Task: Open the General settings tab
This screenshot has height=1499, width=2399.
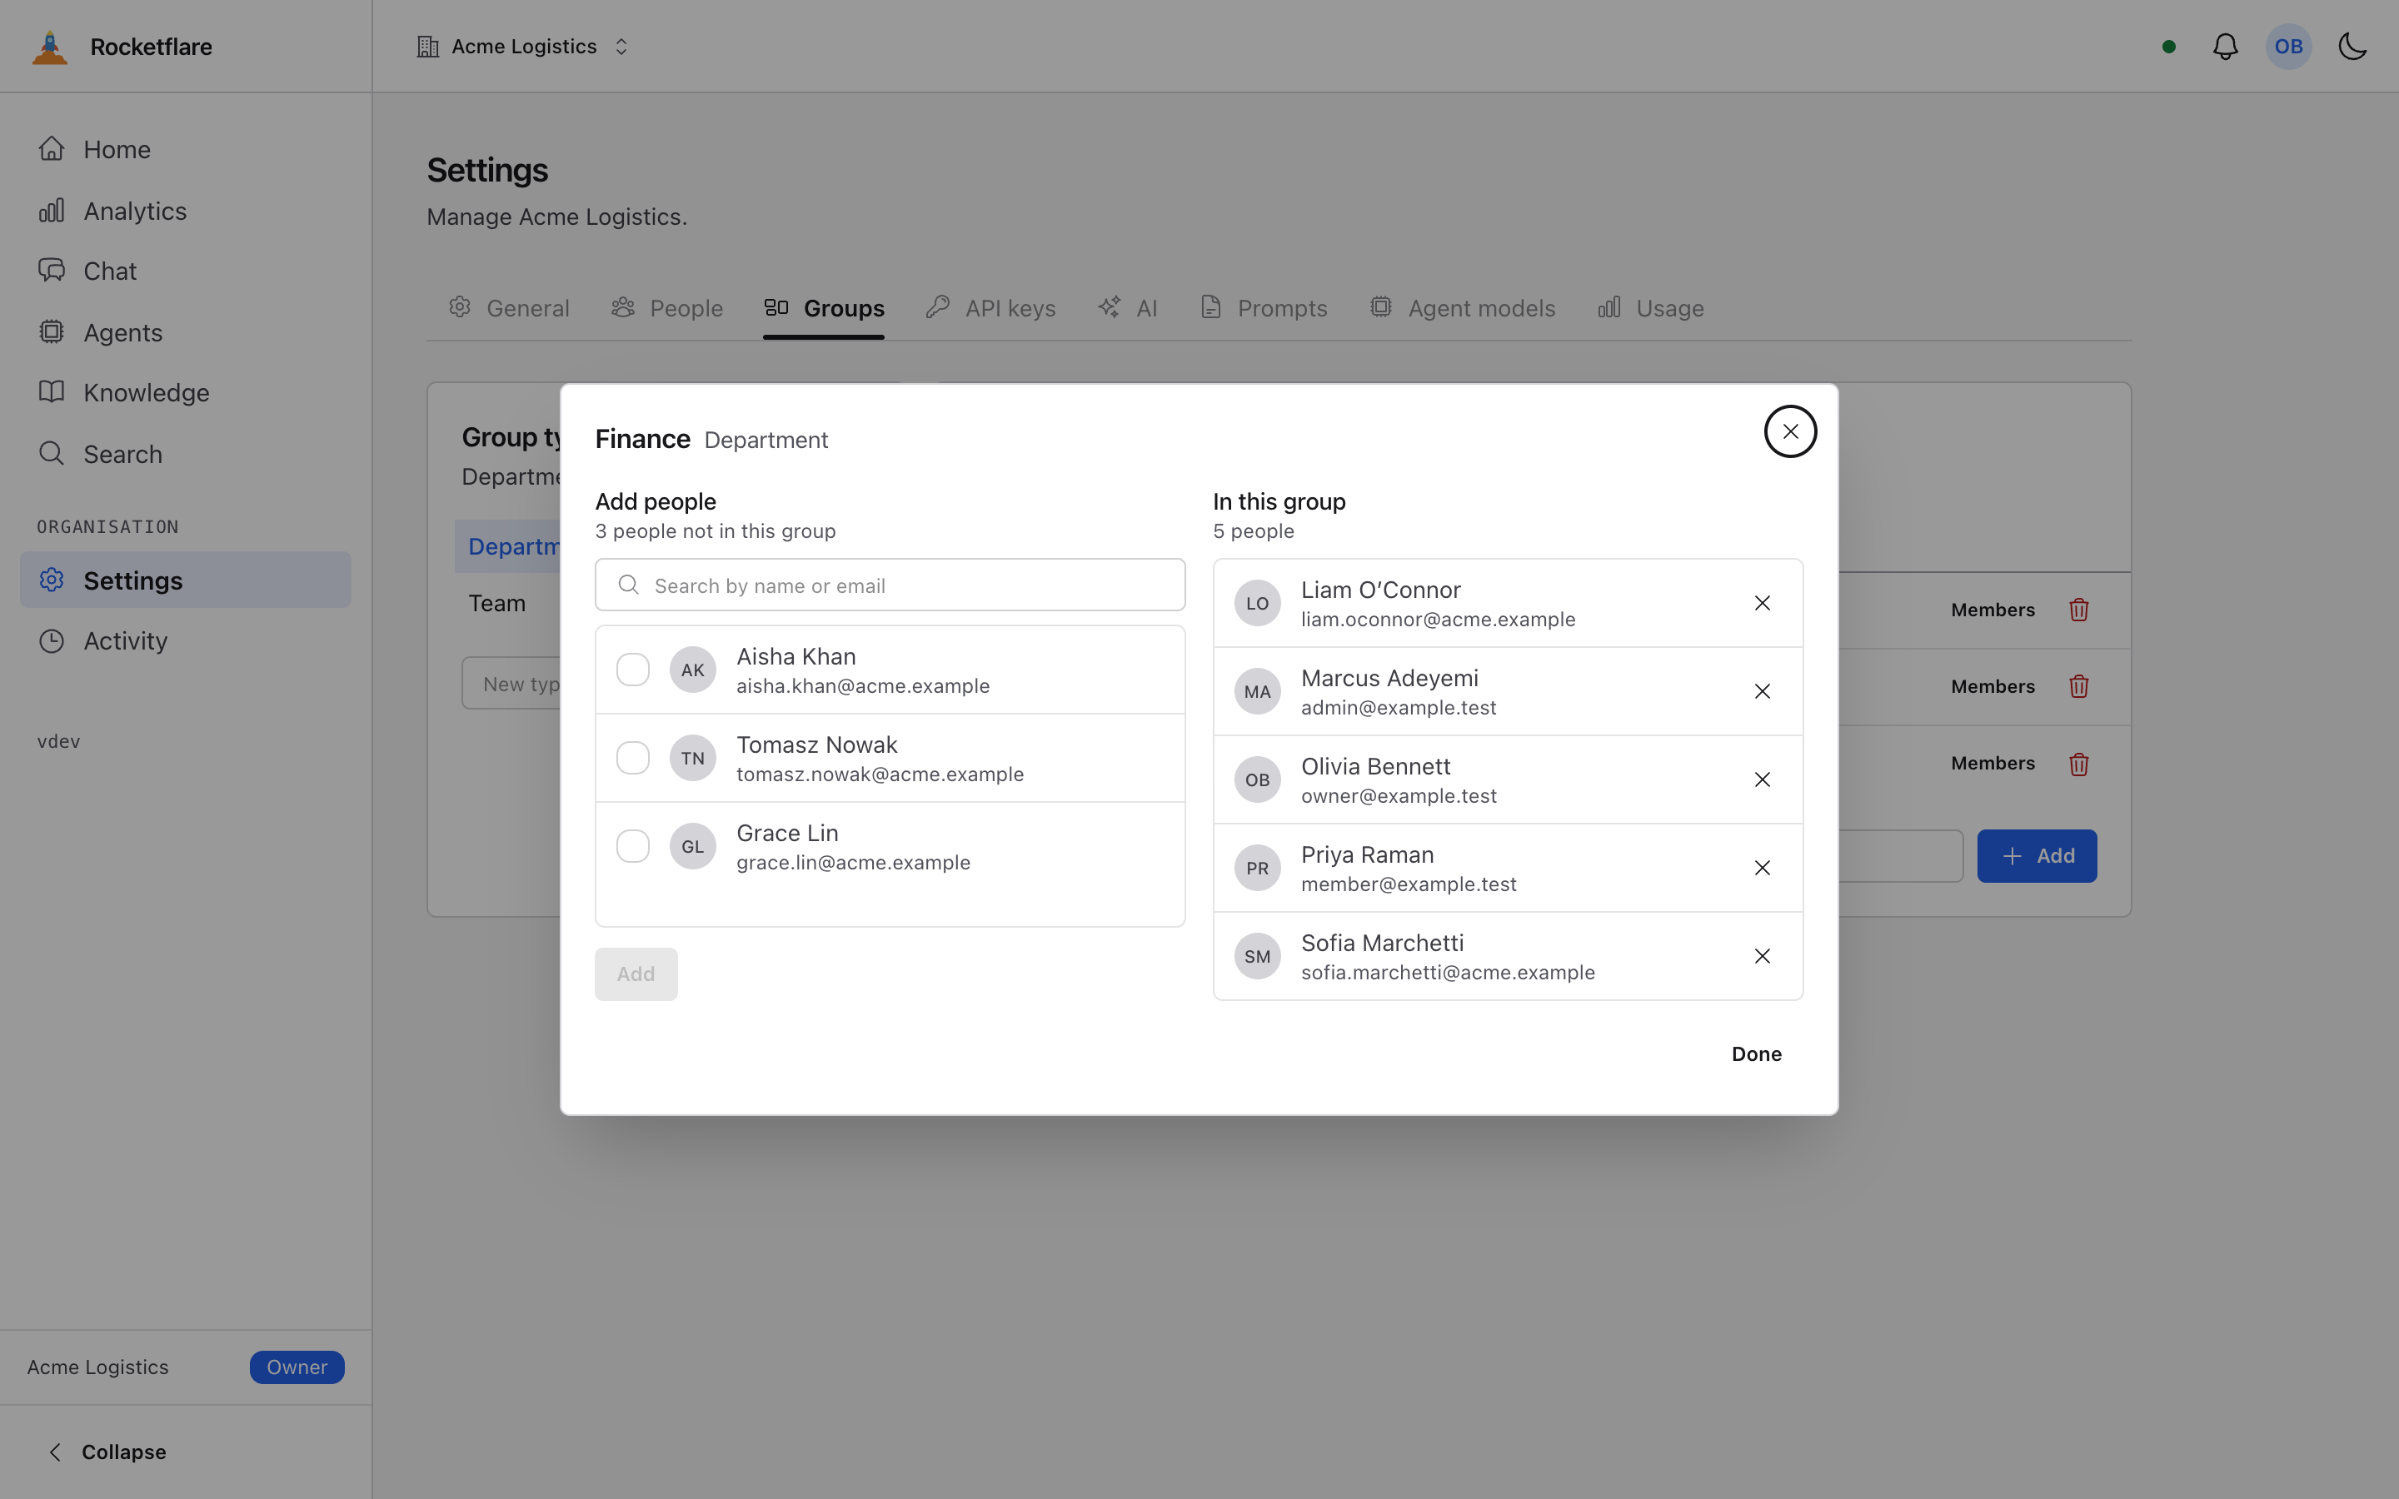Action: [x=509, y=308]
